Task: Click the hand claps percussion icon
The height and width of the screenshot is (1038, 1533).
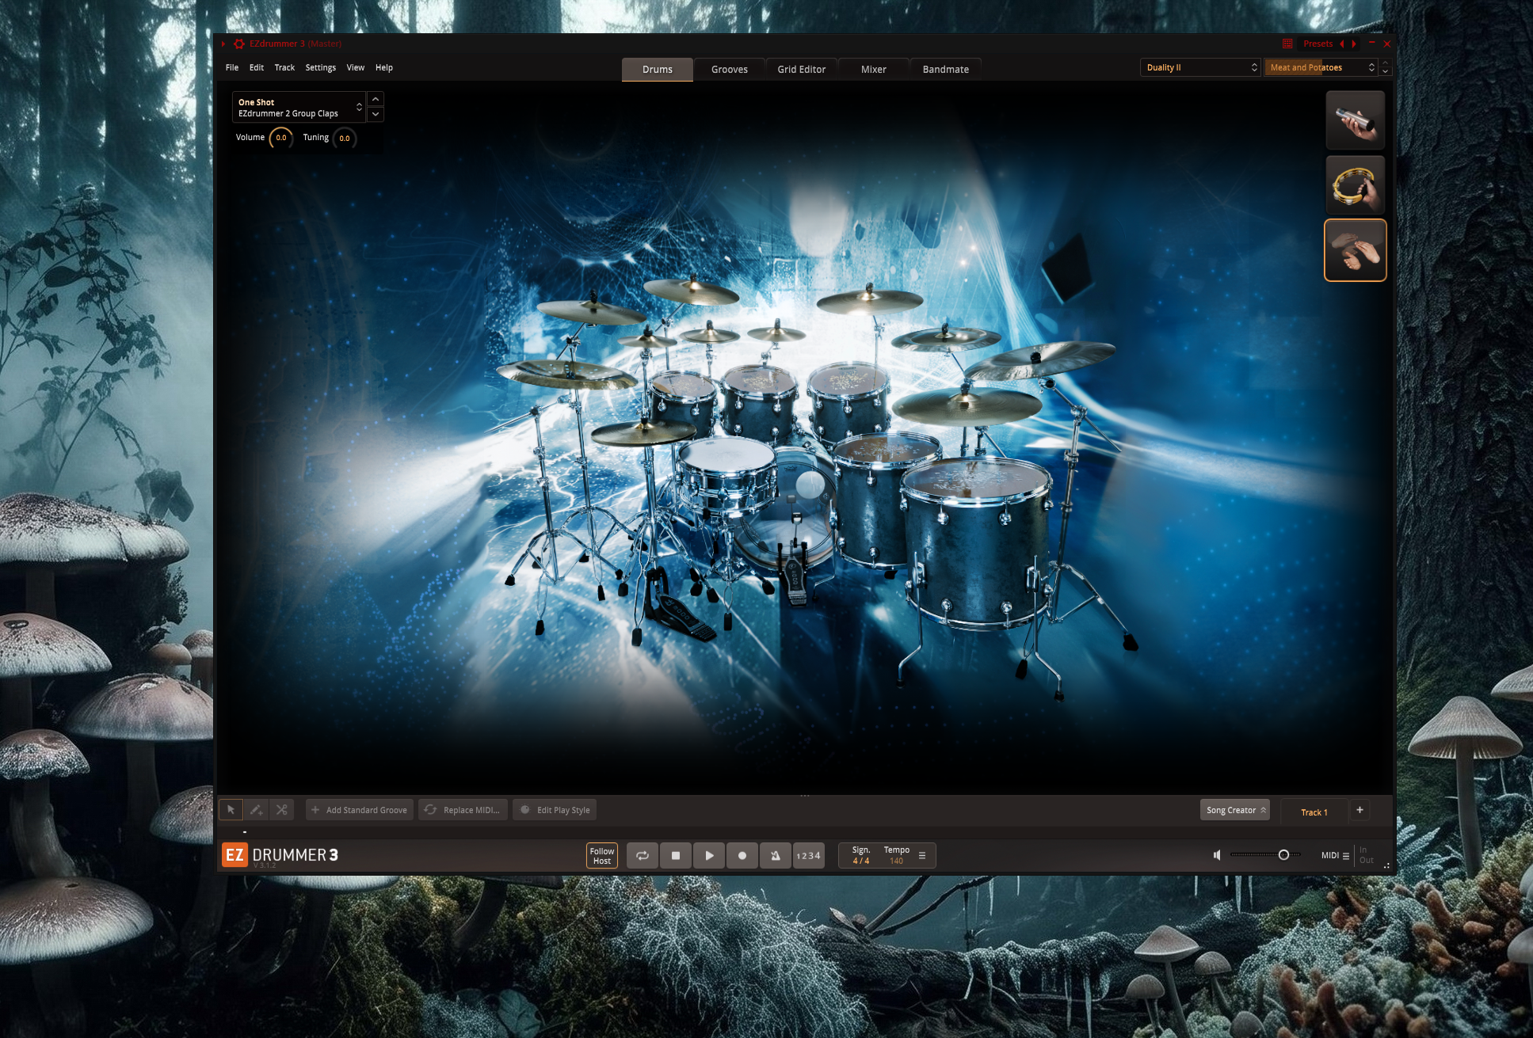Action: coord(1356,250)
